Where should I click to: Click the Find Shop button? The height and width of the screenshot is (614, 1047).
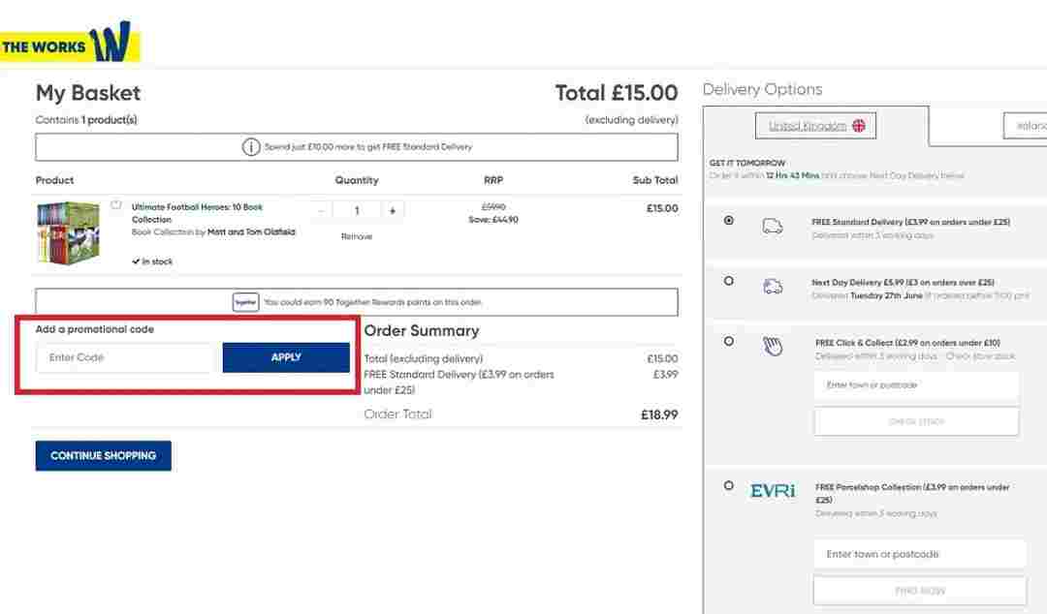tap(919, 591)
